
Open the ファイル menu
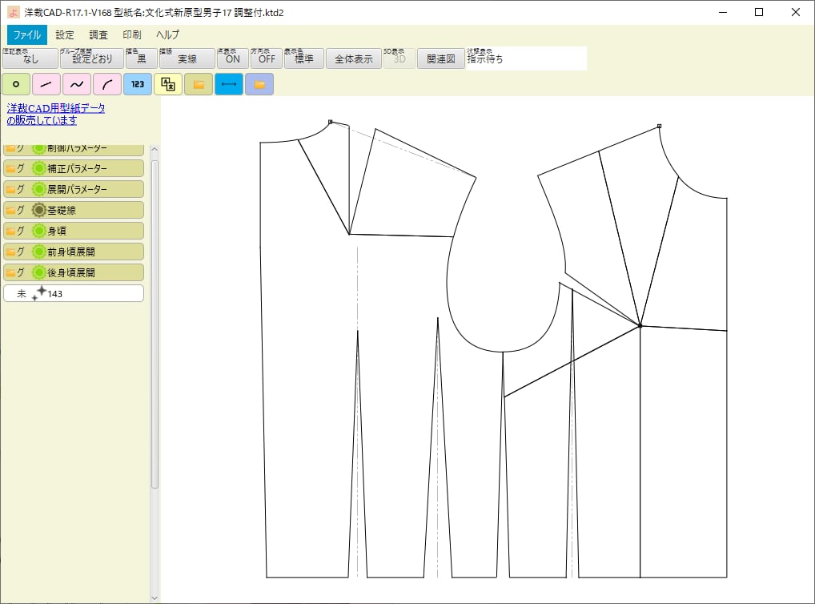point(27,34)
